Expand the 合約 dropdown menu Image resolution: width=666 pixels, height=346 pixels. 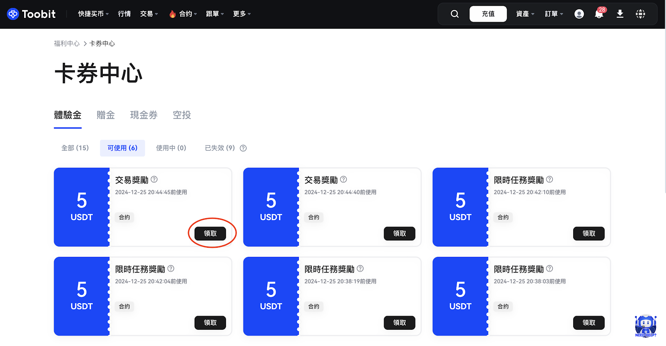coord(183,14)
